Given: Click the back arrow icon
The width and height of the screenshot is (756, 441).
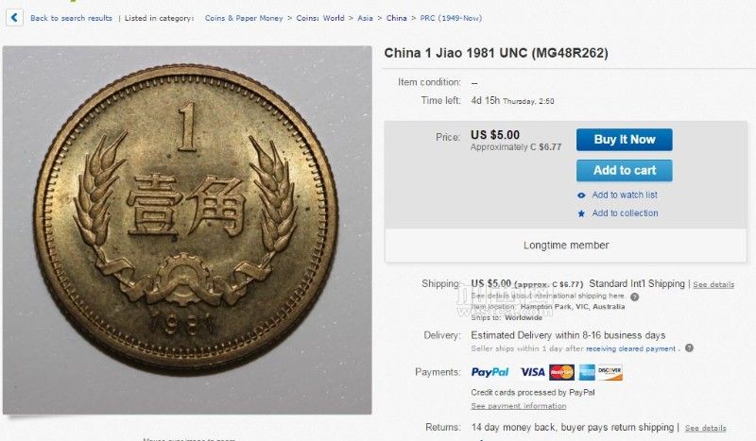Looking at the screenshot, I should [x=14, y=18].
